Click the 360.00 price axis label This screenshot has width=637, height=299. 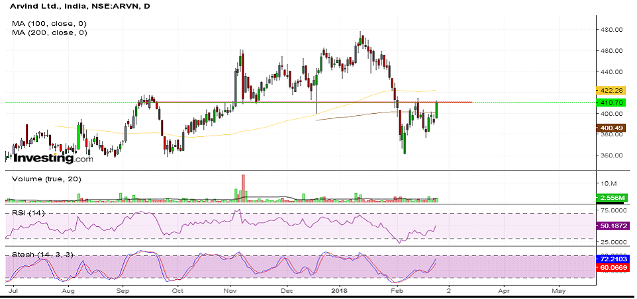tap(612, 155)
